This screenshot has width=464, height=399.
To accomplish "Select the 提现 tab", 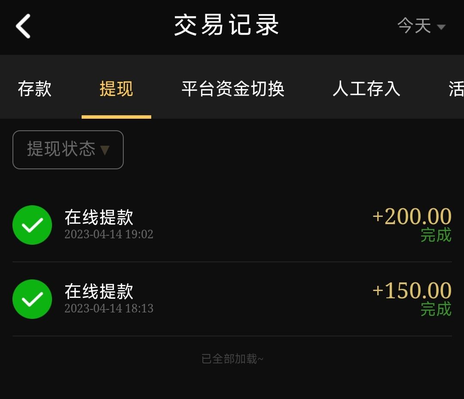I will click(116, 89).
